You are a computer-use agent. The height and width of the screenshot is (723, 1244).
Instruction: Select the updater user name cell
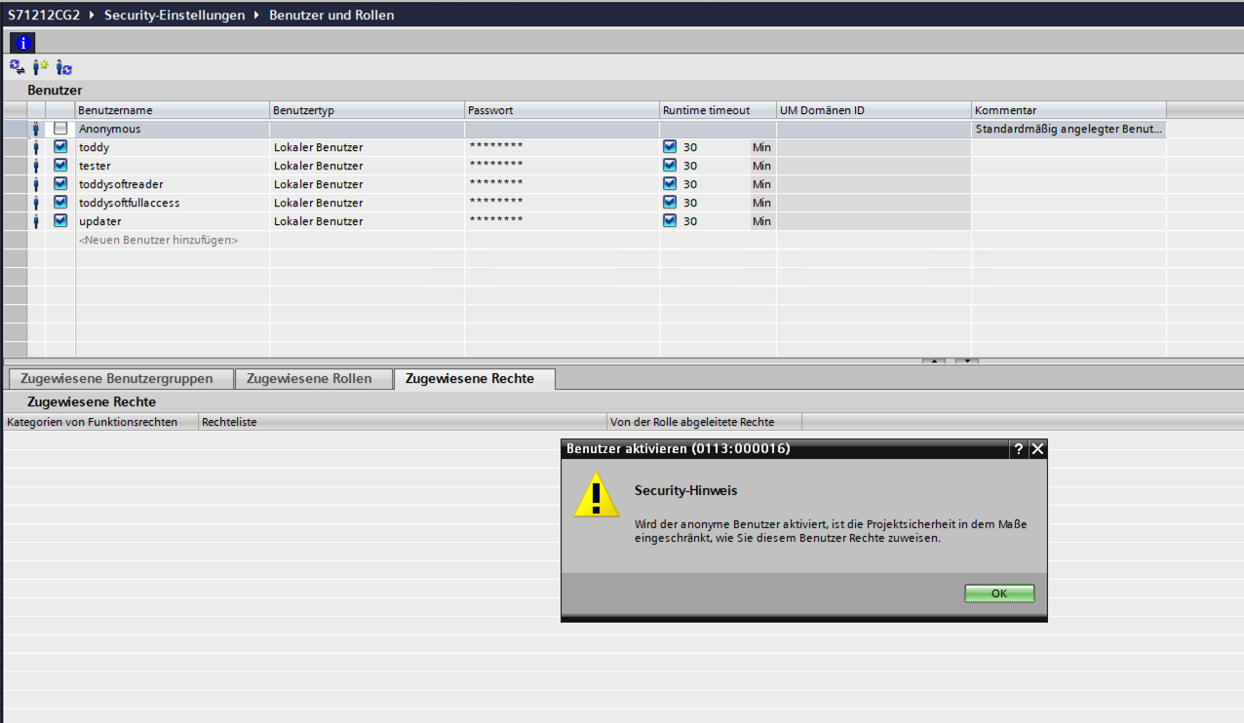coord(173,221)
